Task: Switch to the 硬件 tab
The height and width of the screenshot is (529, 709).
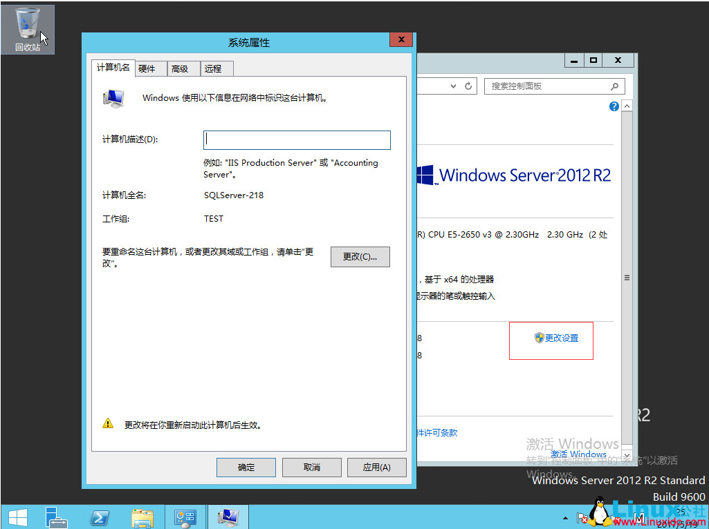Action: point(150,68)
